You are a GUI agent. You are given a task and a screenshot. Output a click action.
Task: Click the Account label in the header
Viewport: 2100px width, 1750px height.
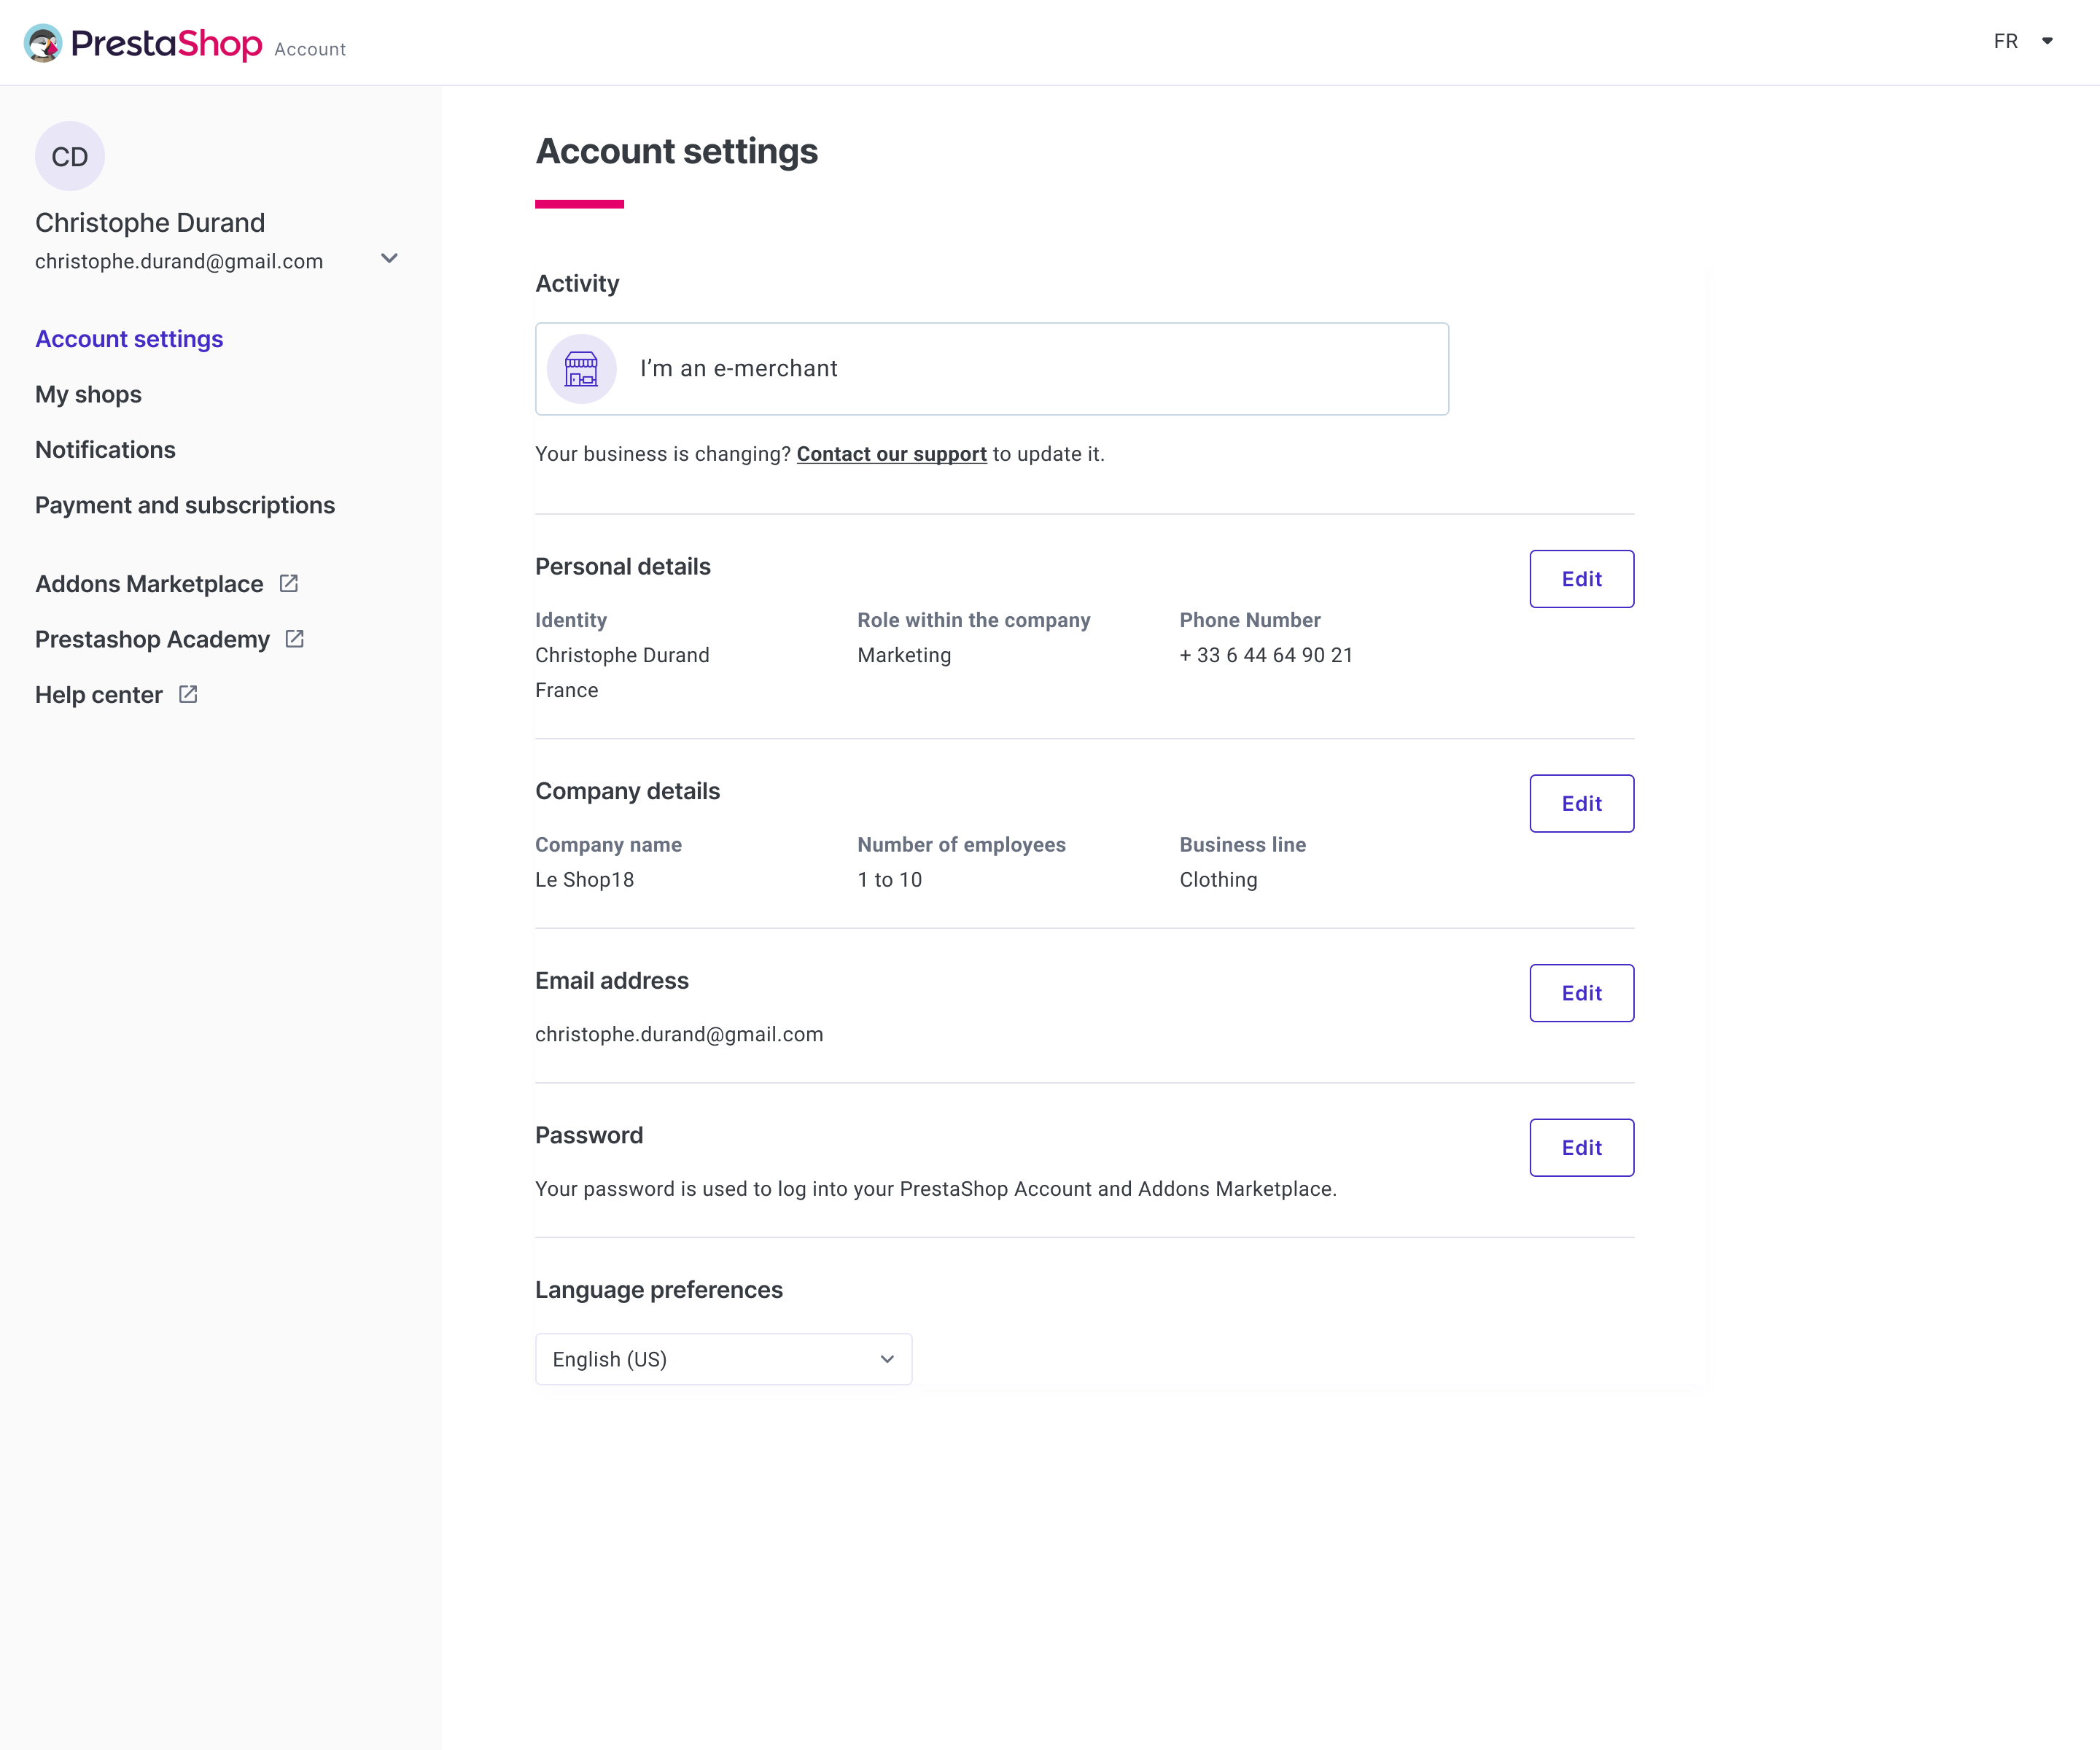(x=310, y=48)
